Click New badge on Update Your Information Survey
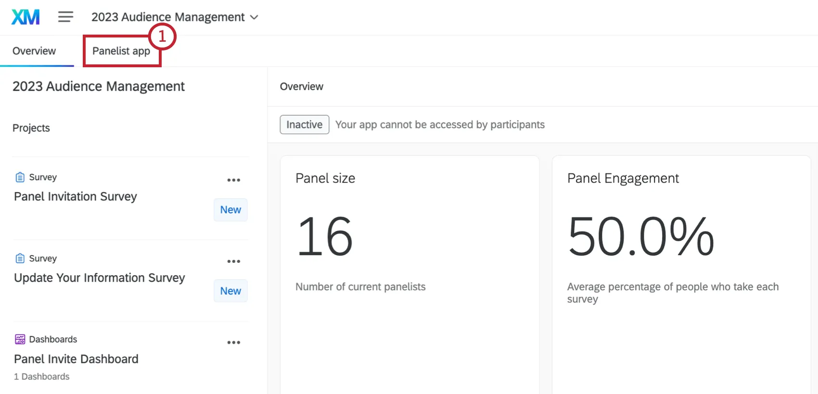The image size is (818, 394). click(x=230, y=291)
